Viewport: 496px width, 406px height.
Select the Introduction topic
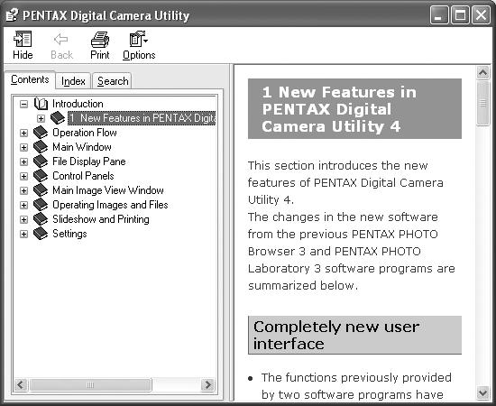point(78,104)
